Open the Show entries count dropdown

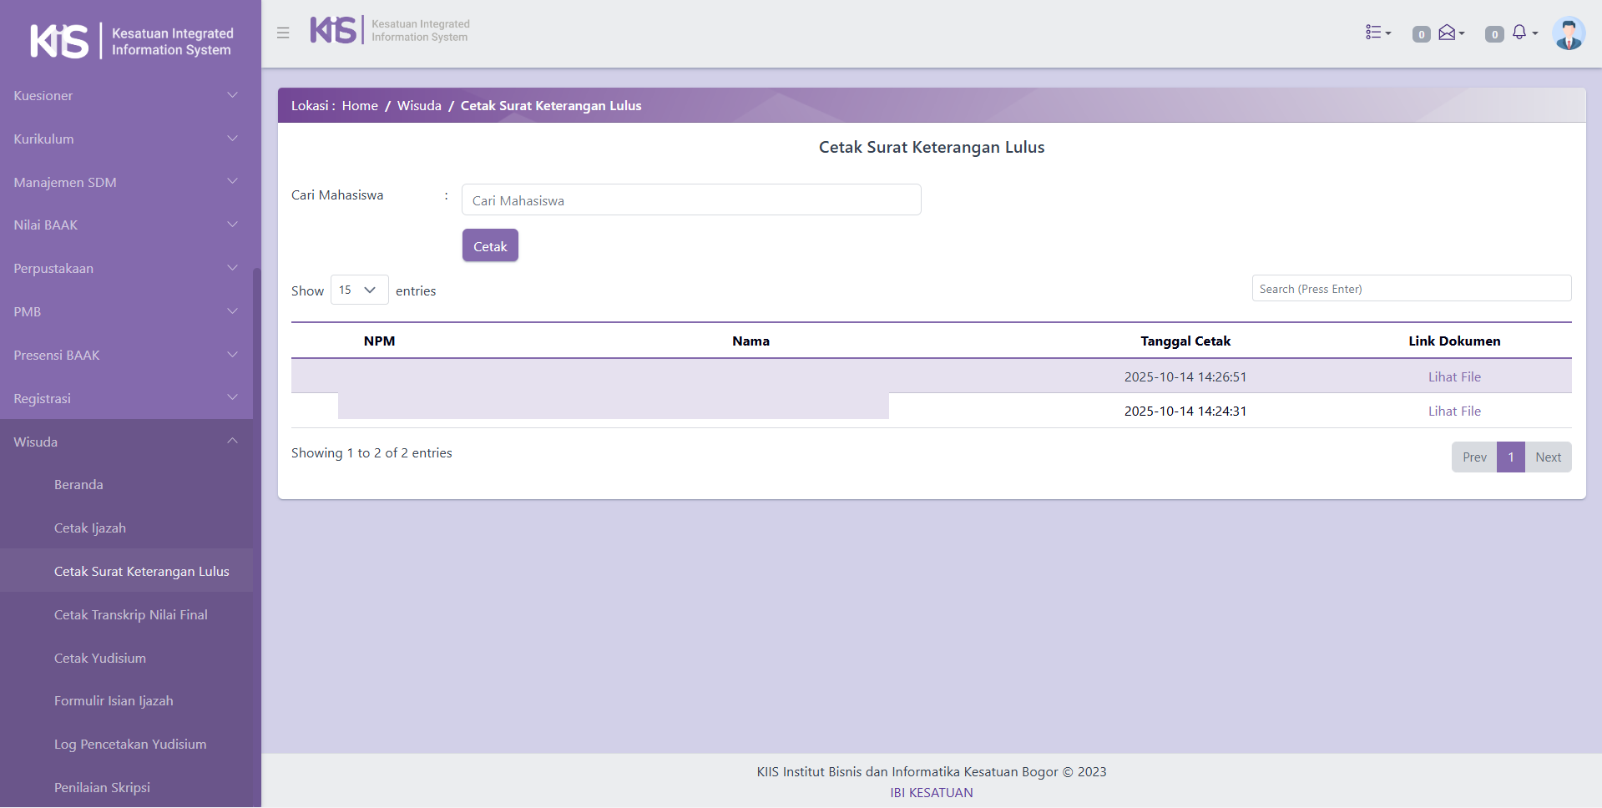359,290
